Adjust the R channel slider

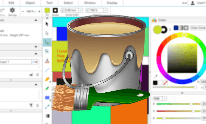(179, 104)
